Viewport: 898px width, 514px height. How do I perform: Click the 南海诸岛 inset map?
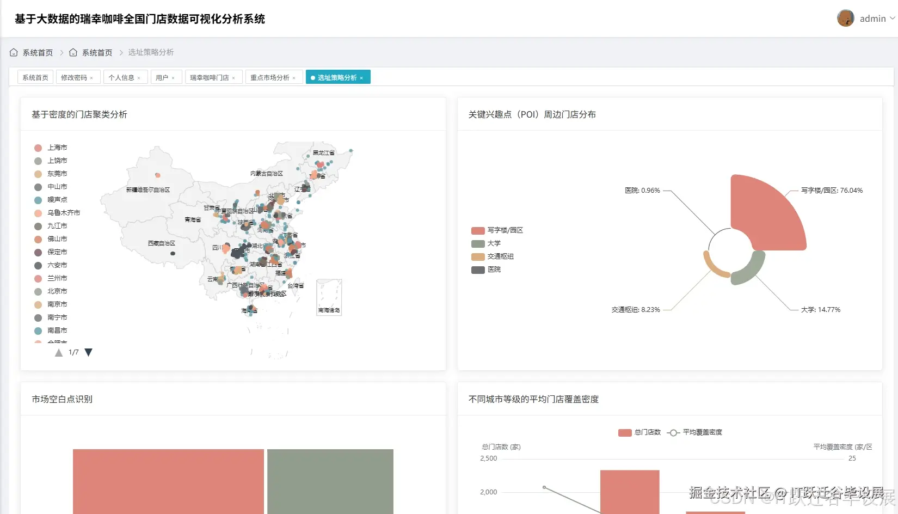[x=329, y=297]
